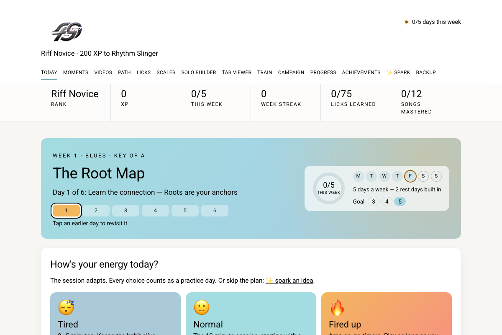This screenshot has height=335, width=502.
Task: Follow the "spark an idea" link
Action: [289, 281]
